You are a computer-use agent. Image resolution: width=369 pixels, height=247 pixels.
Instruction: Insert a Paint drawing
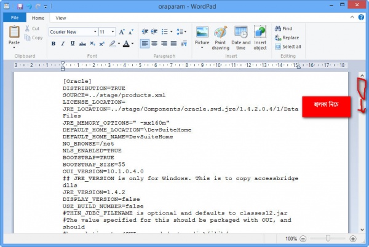(x=220, y=38)
